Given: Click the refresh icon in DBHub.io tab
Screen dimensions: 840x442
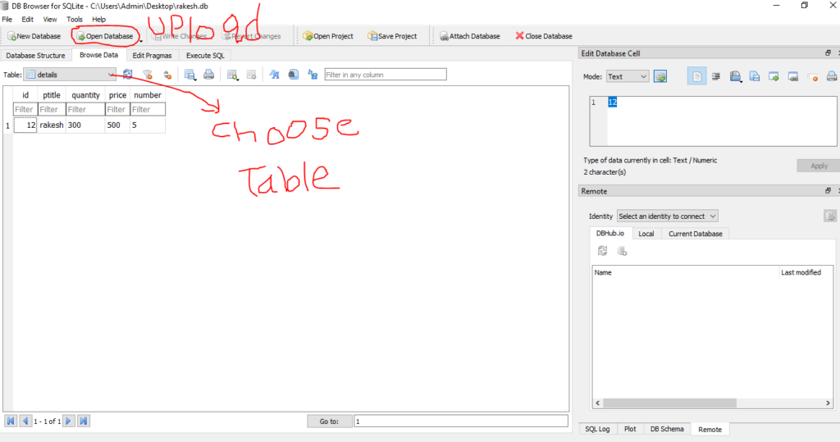Looking at the screenshot, I should coord(603,251).
